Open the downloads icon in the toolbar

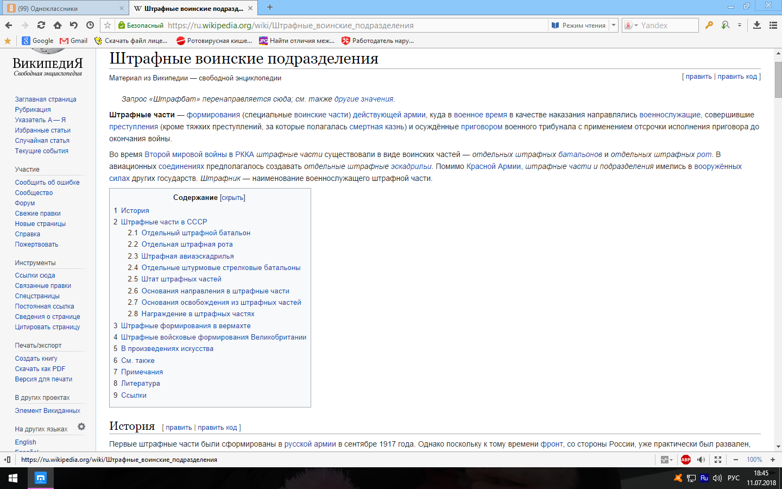(x=757, y=25)
